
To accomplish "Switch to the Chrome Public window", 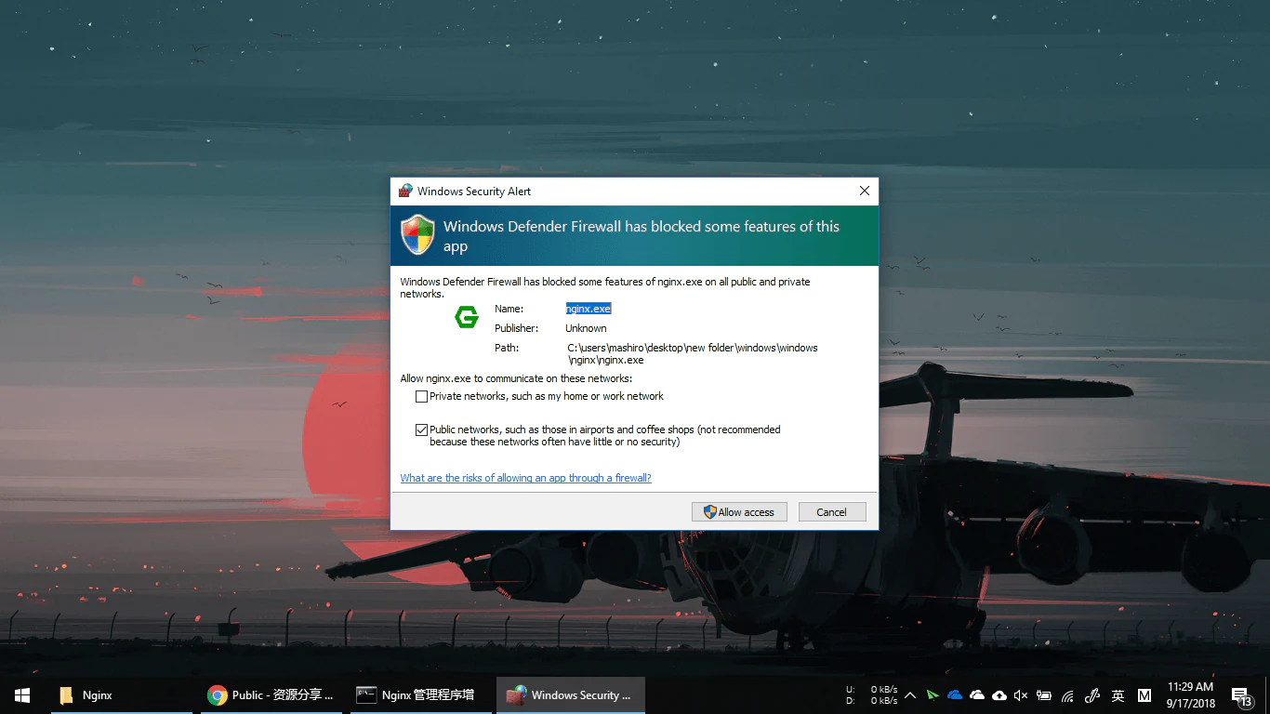I will tap(271, 695).
